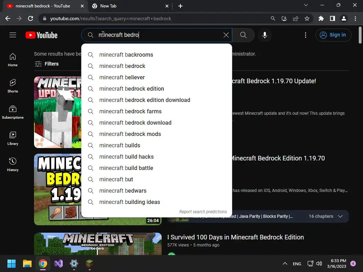The image size is (363, 272).
Task: Open the 100 Days Bedrock Edition thumbnail
Action: point(98,244)
